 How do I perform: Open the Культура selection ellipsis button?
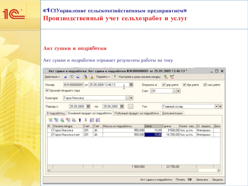[127, 98]
